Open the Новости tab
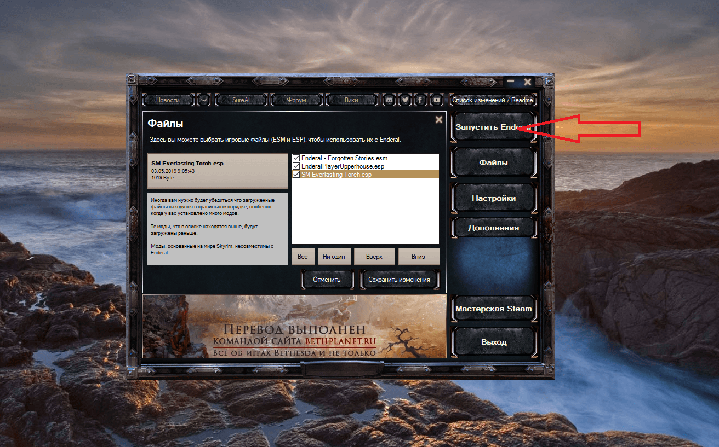 tap(168, 100)
